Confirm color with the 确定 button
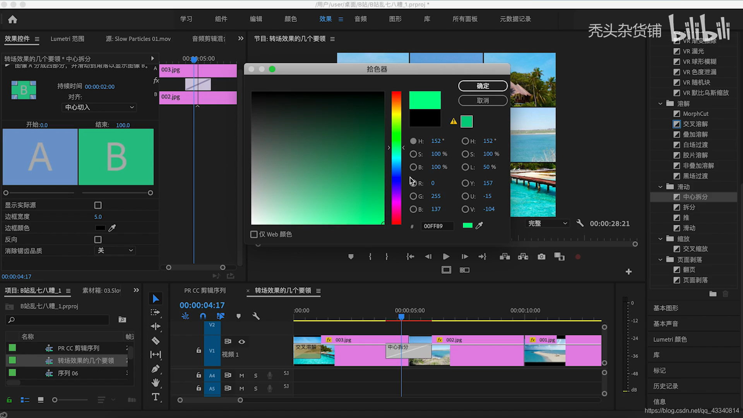The width and height of the screenshot is (743, 418). (x=483, y=86)
